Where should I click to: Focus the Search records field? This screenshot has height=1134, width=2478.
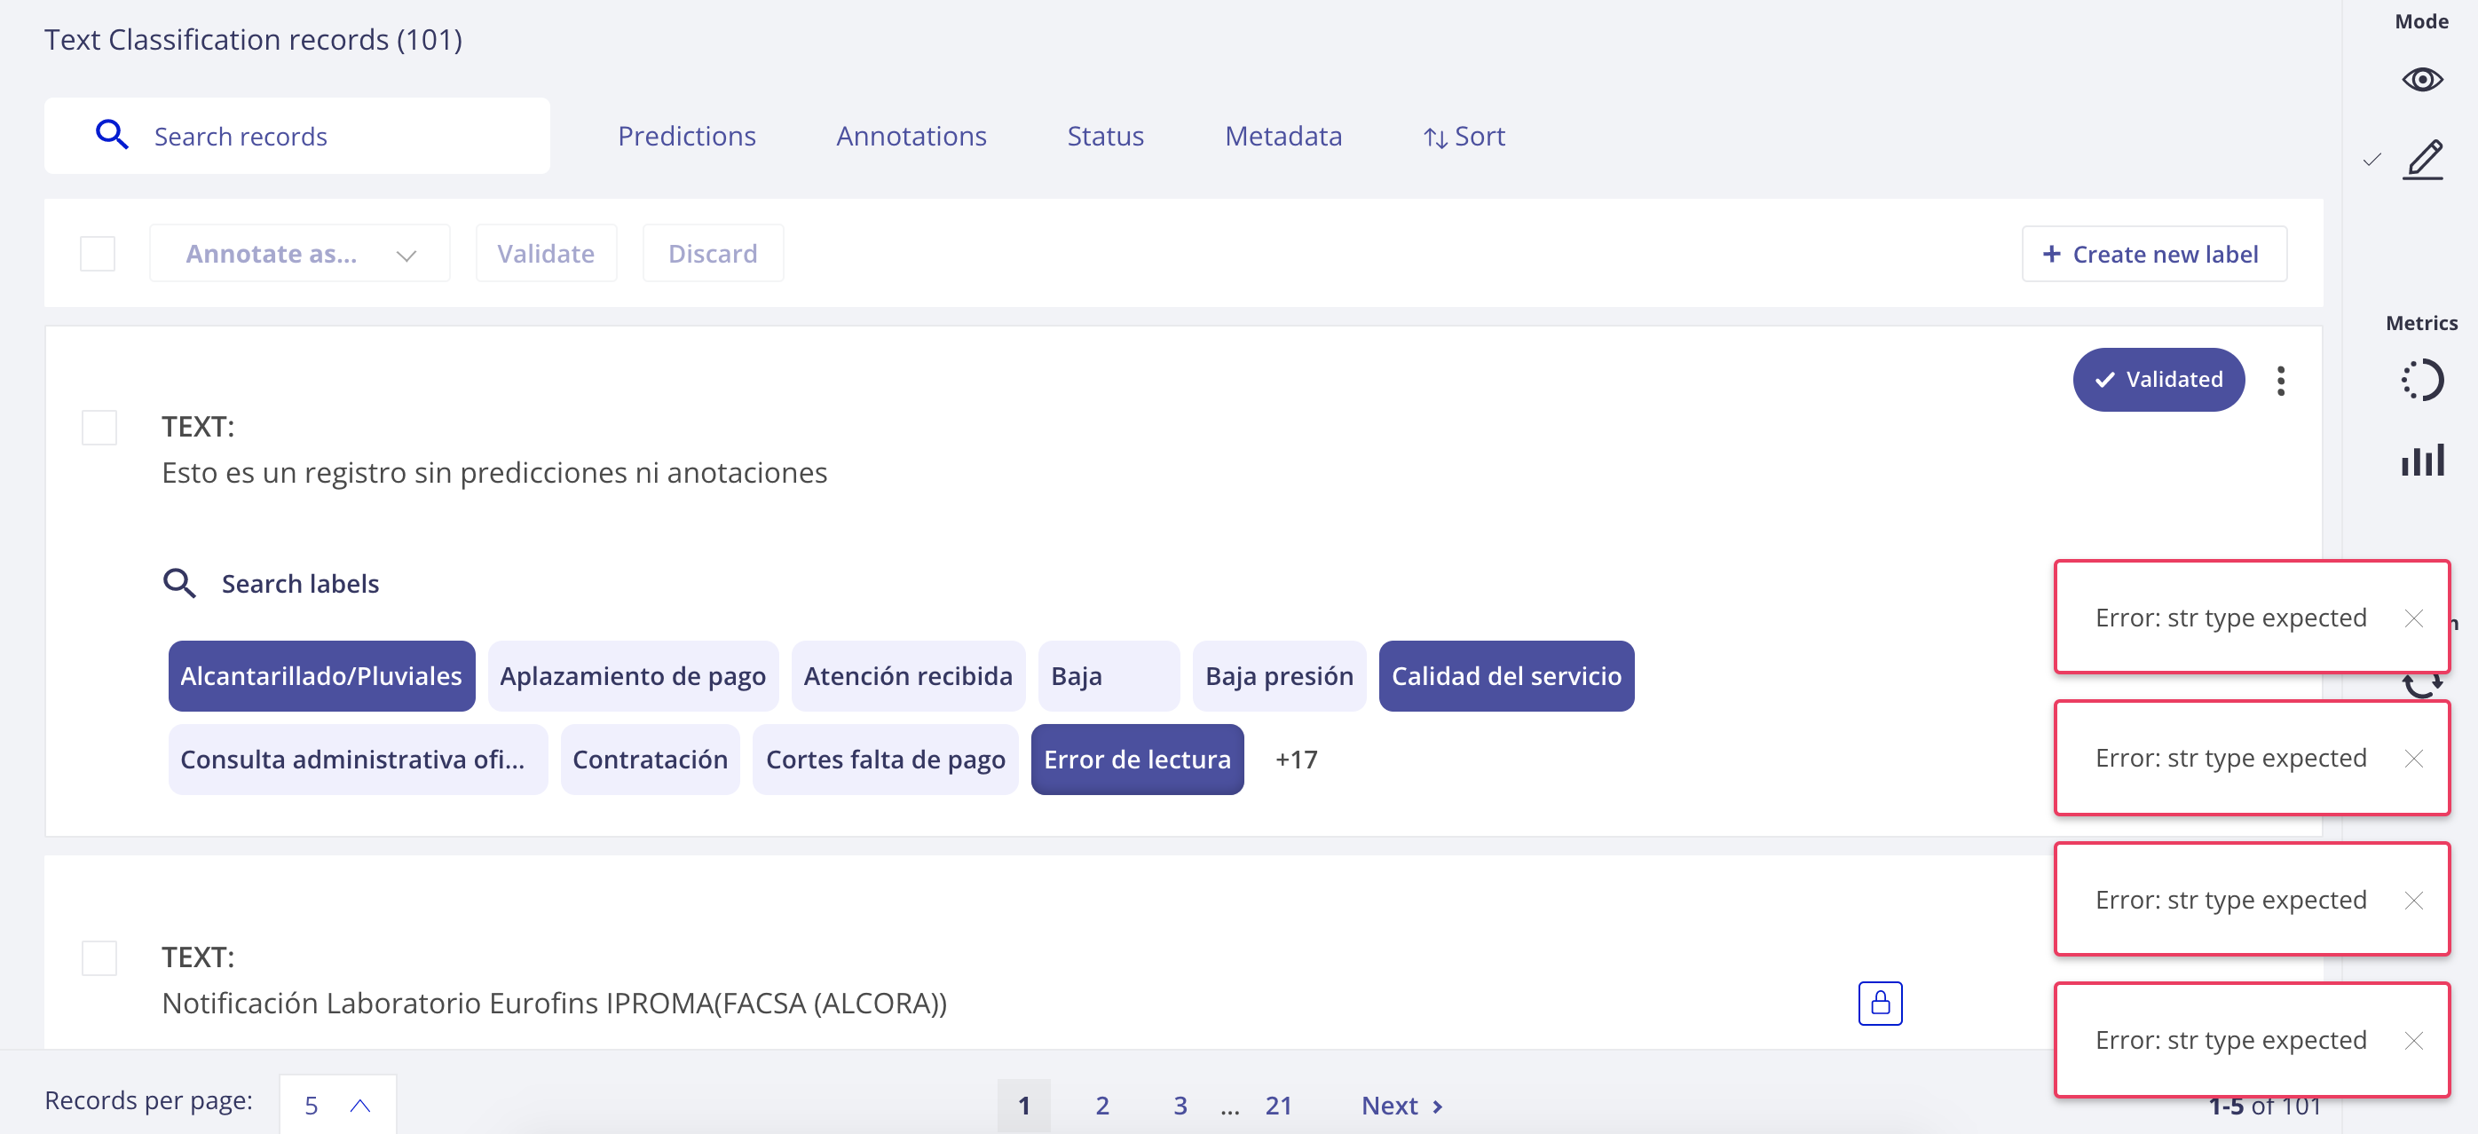[297, 136]
